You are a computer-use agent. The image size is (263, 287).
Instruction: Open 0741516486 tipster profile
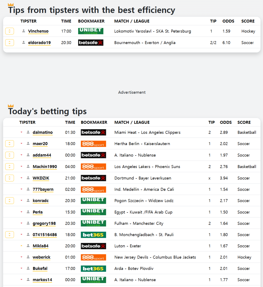[45, 235]
